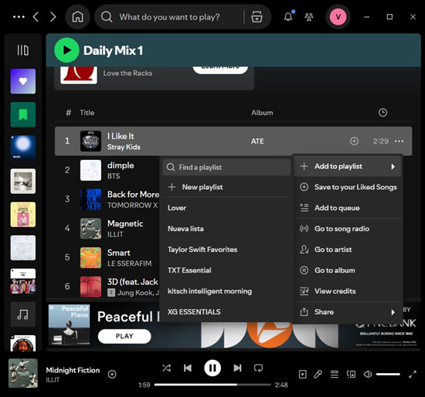Toggle shuffle playback
Viewport: 425px width, 397px height.
pyautogui.click(x=166, y=368)
